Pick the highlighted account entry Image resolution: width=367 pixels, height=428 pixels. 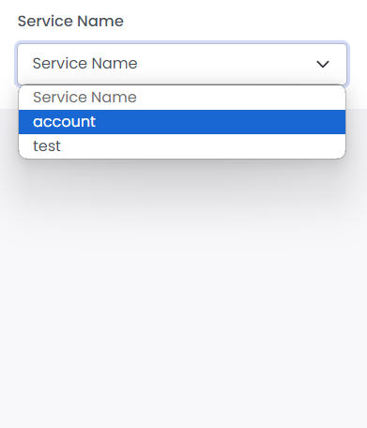click(x=182, y=122)
